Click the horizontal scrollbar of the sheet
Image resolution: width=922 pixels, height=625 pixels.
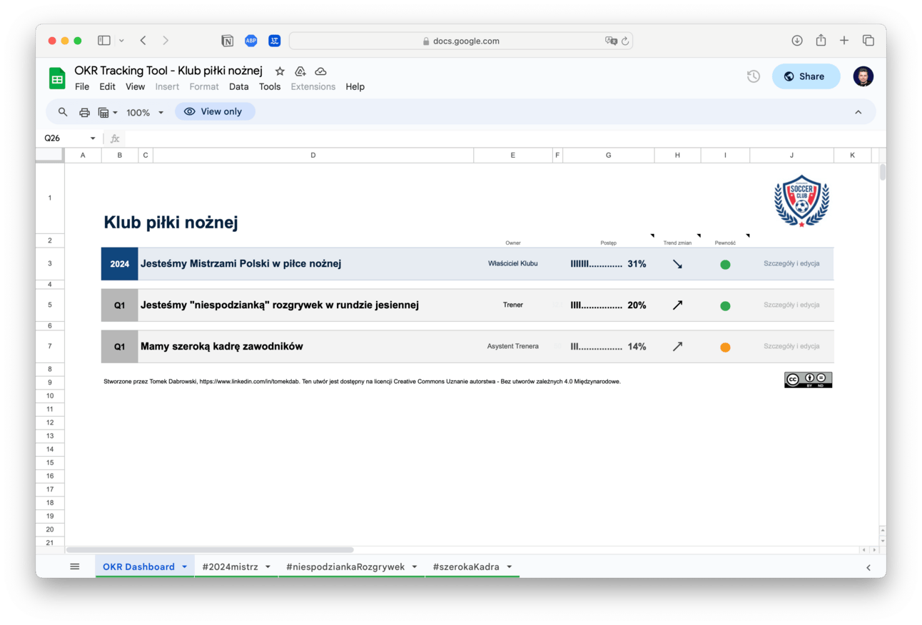[x=210, y=550]
